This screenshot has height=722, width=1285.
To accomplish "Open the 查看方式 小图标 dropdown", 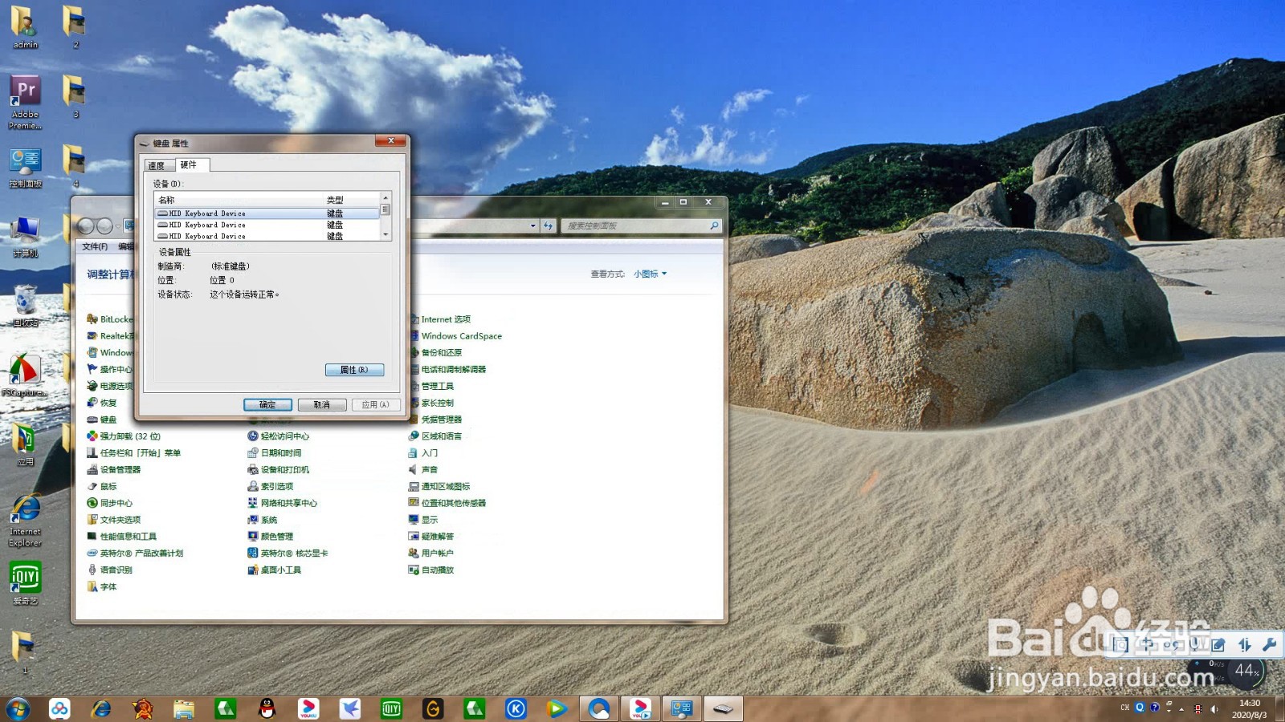I will click(x=650, y=274).
